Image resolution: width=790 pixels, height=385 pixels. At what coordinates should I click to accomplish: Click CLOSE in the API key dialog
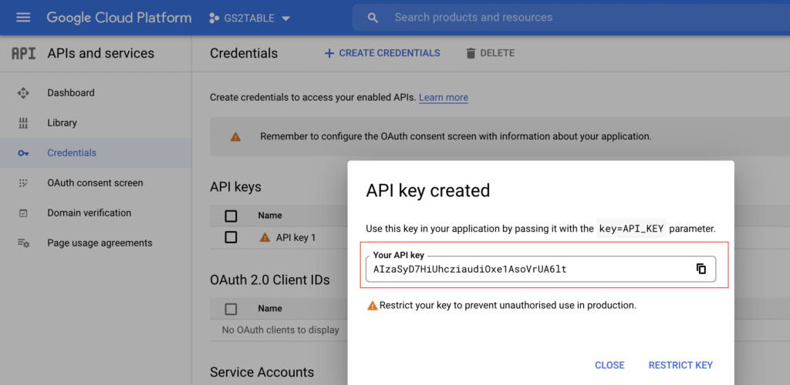pos(609,365)
